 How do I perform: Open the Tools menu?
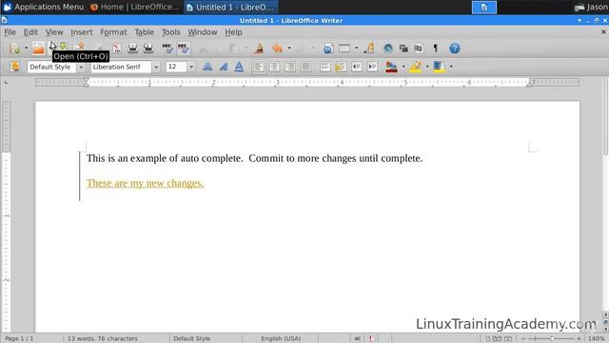point(171,32)
